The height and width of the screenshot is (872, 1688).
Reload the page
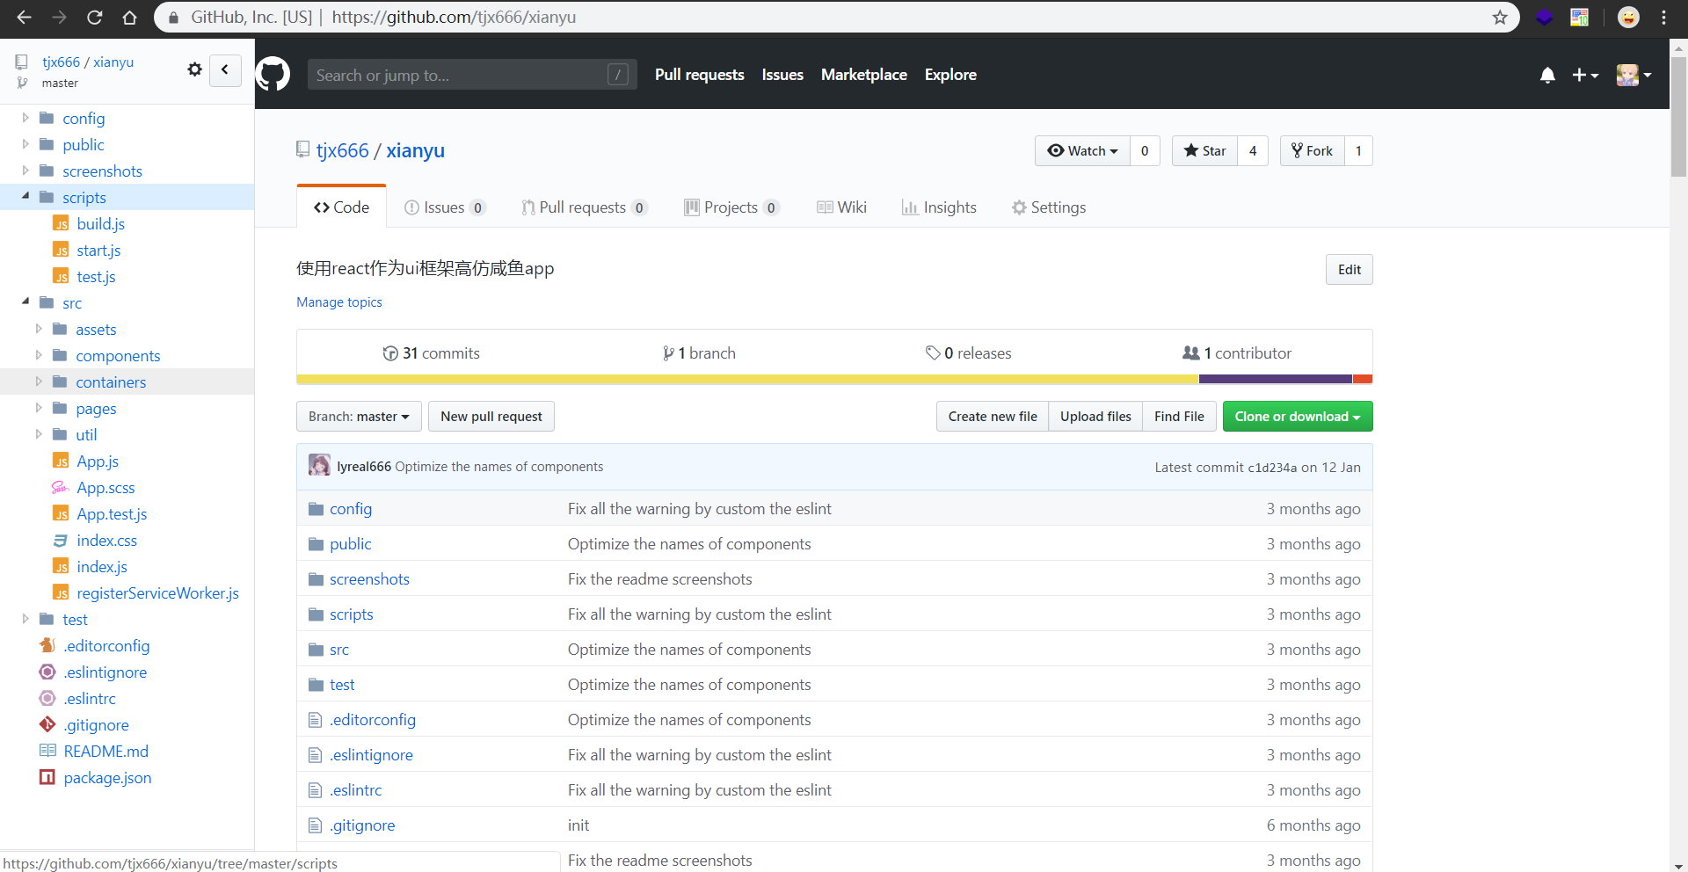(95, 18)
